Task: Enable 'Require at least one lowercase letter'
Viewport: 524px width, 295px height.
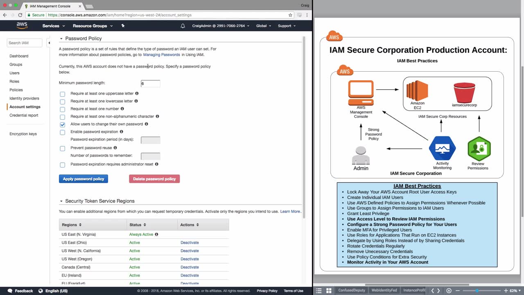Action: coord(62,102)
